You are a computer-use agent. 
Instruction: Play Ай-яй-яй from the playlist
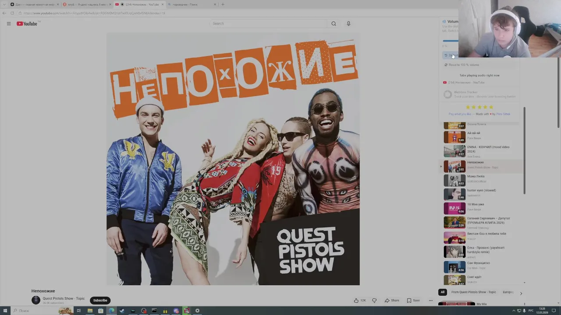click(x=482, y=136)
